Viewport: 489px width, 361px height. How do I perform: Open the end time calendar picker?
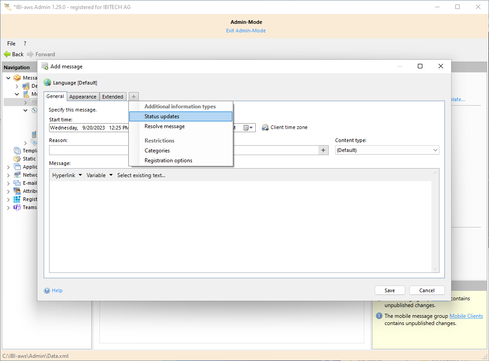click(x=249, y=128)
